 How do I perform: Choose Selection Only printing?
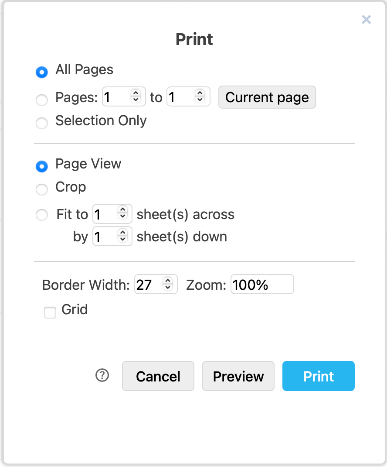[42, 123]
